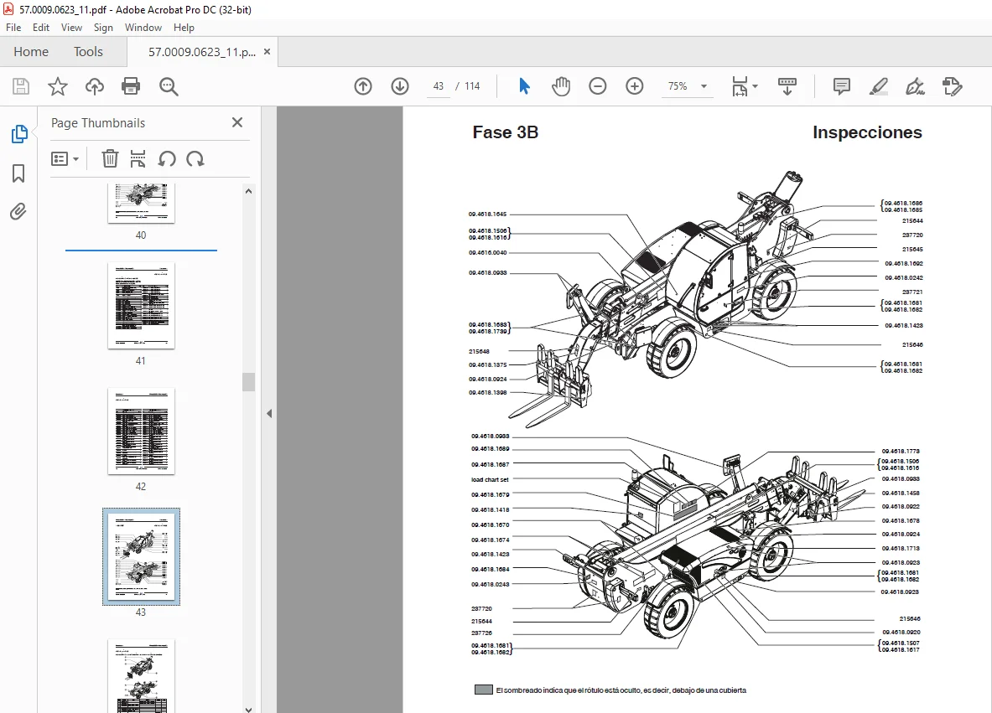This screenshot has height=713, width=992.
Task: Select the Hand pan tool
Action: tap(560, 86)
